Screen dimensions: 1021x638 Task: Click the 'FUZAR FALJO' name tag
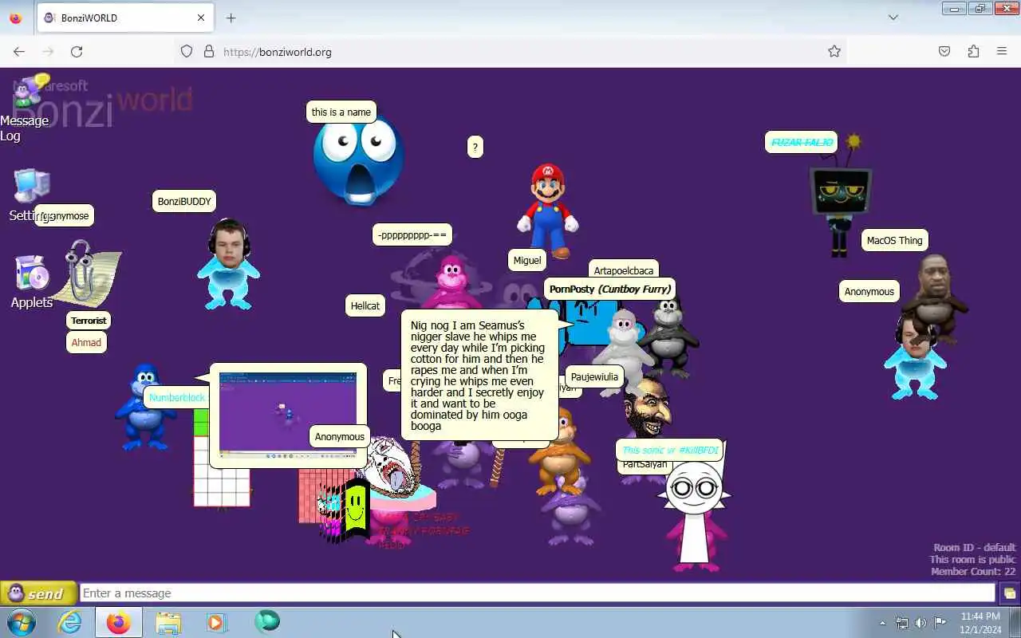[802, 142]
